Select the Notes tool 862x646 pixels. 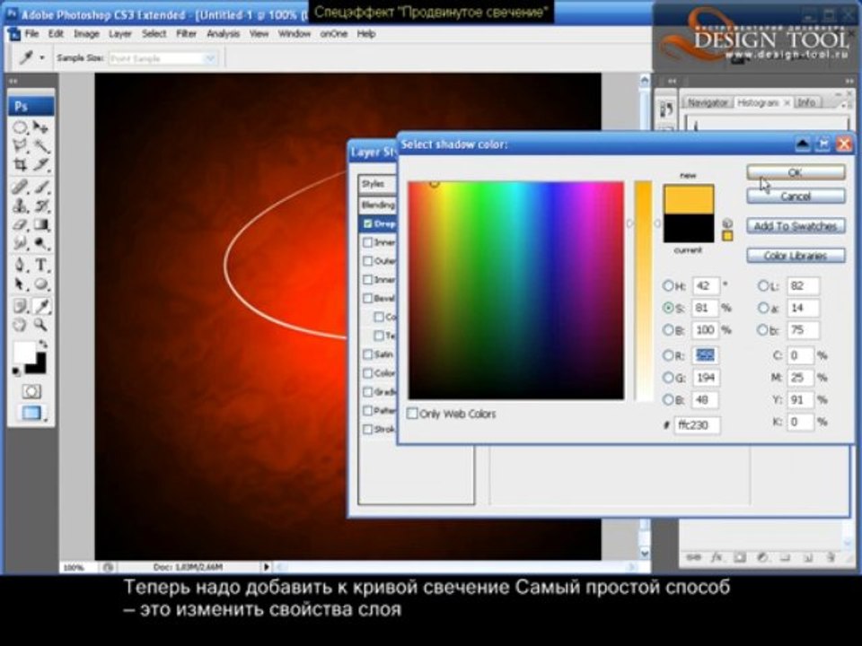point(21,306)
